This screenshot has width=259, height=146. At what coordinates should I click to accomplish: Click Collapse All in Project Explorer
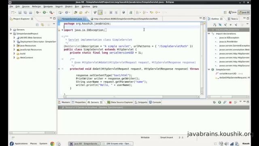click(x=37, y=25)
